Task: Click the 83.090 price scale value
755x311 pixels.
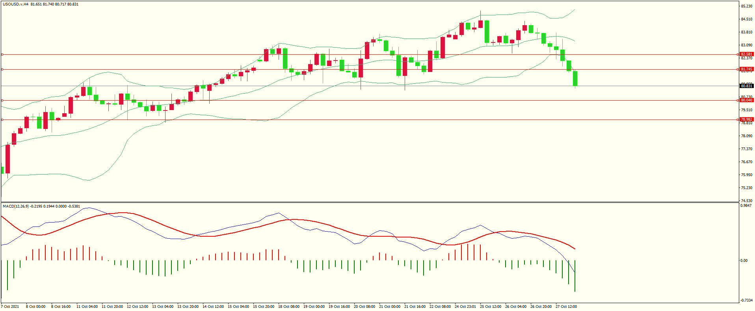Action: click(746, 45)
